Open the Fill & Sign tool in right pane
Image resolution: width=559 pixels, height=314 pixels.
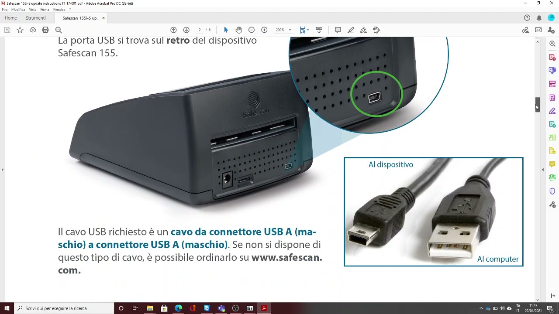[552, 111]
